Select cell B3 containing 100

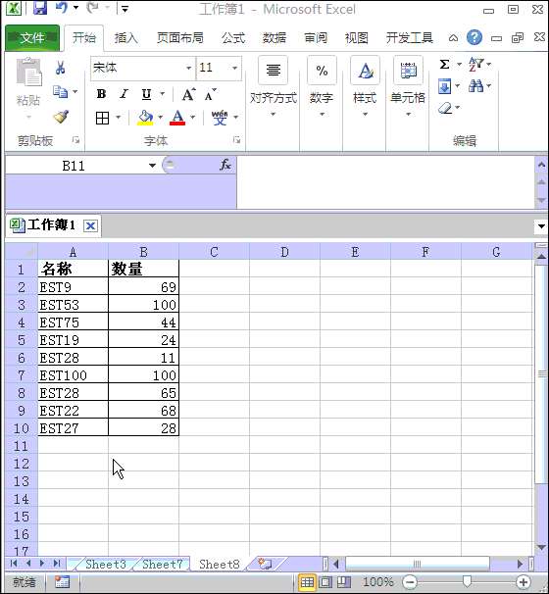143,305
